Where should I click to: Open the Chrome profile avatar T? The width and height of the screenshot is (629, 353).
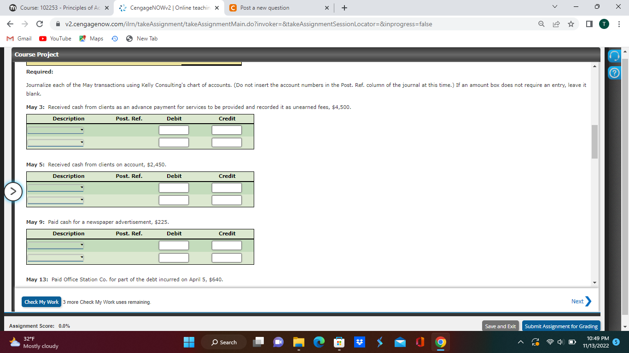(x=604, y=24)
